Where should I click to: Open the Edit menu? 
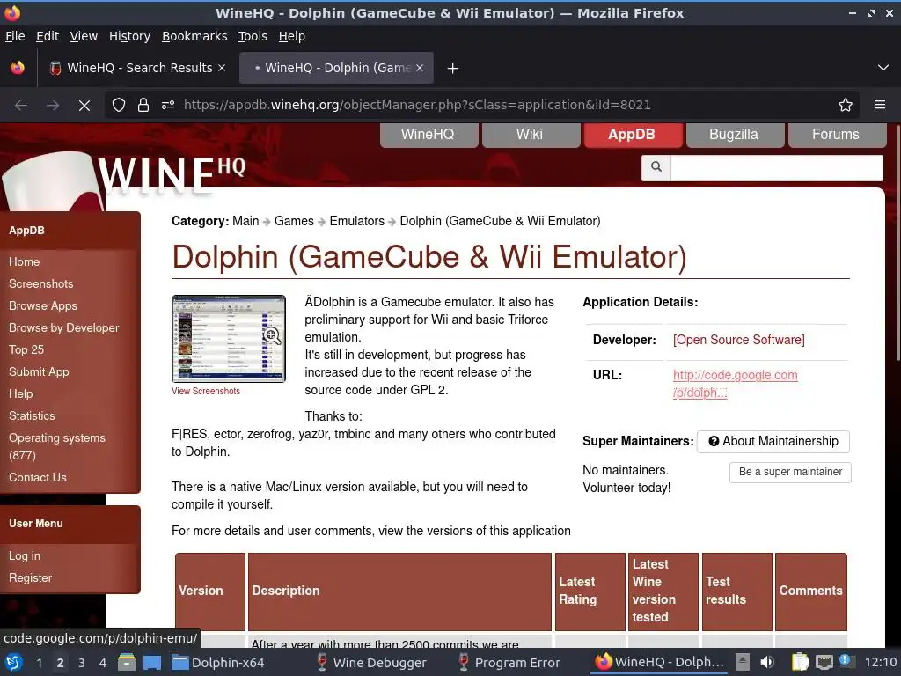click(x=48, y=36)
